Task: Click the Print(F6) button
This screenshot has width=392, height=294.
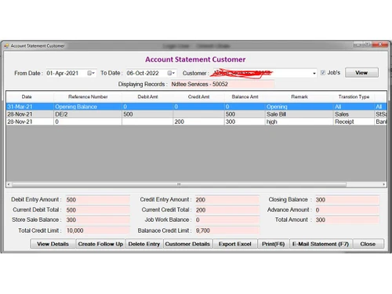Action: click(x=273, y=244)
